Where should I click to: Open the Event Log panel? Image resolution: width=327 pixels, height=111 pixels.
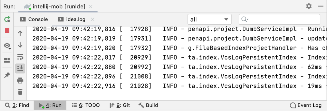point(306,105)
